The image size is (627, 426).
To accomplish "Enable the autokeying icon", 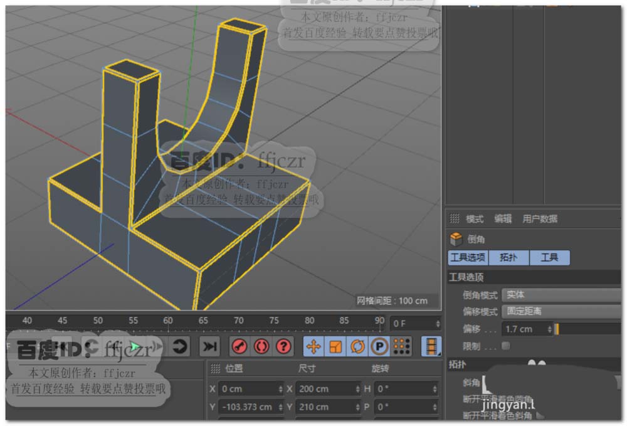I will (261, 346).
